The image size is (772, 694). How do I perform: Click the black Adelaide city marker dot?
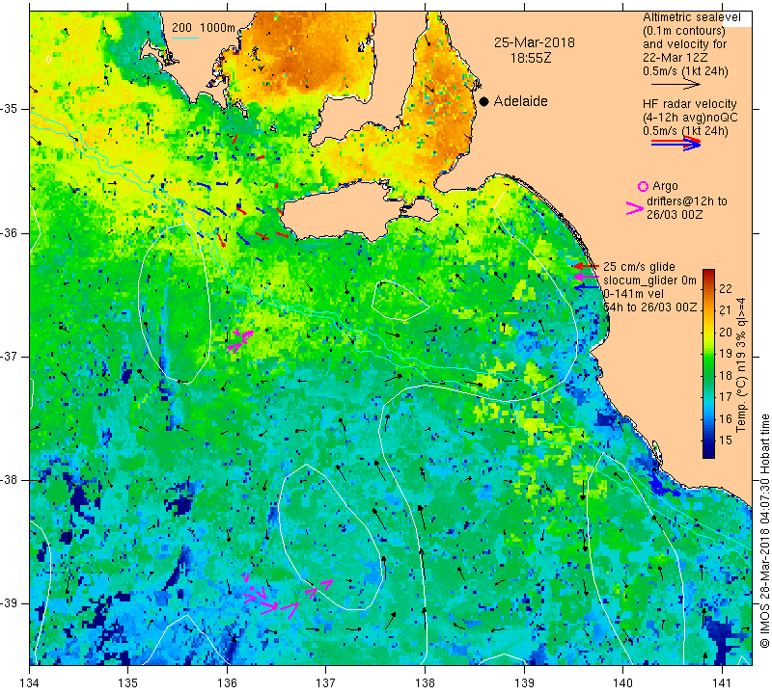click(484, 101)
